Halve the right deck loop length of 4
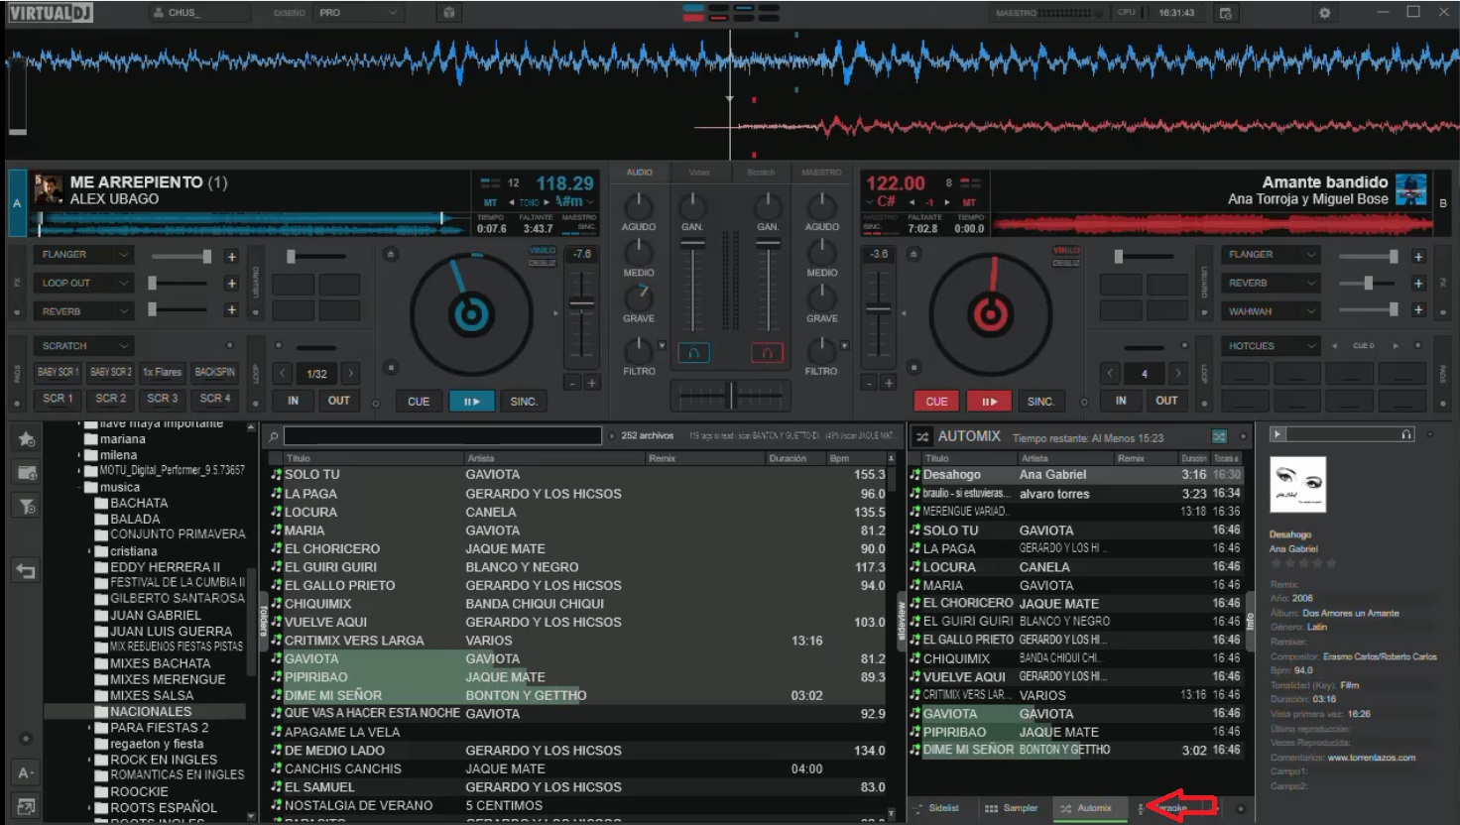This screenshot has height=825, width=1460. point(1111,374)
